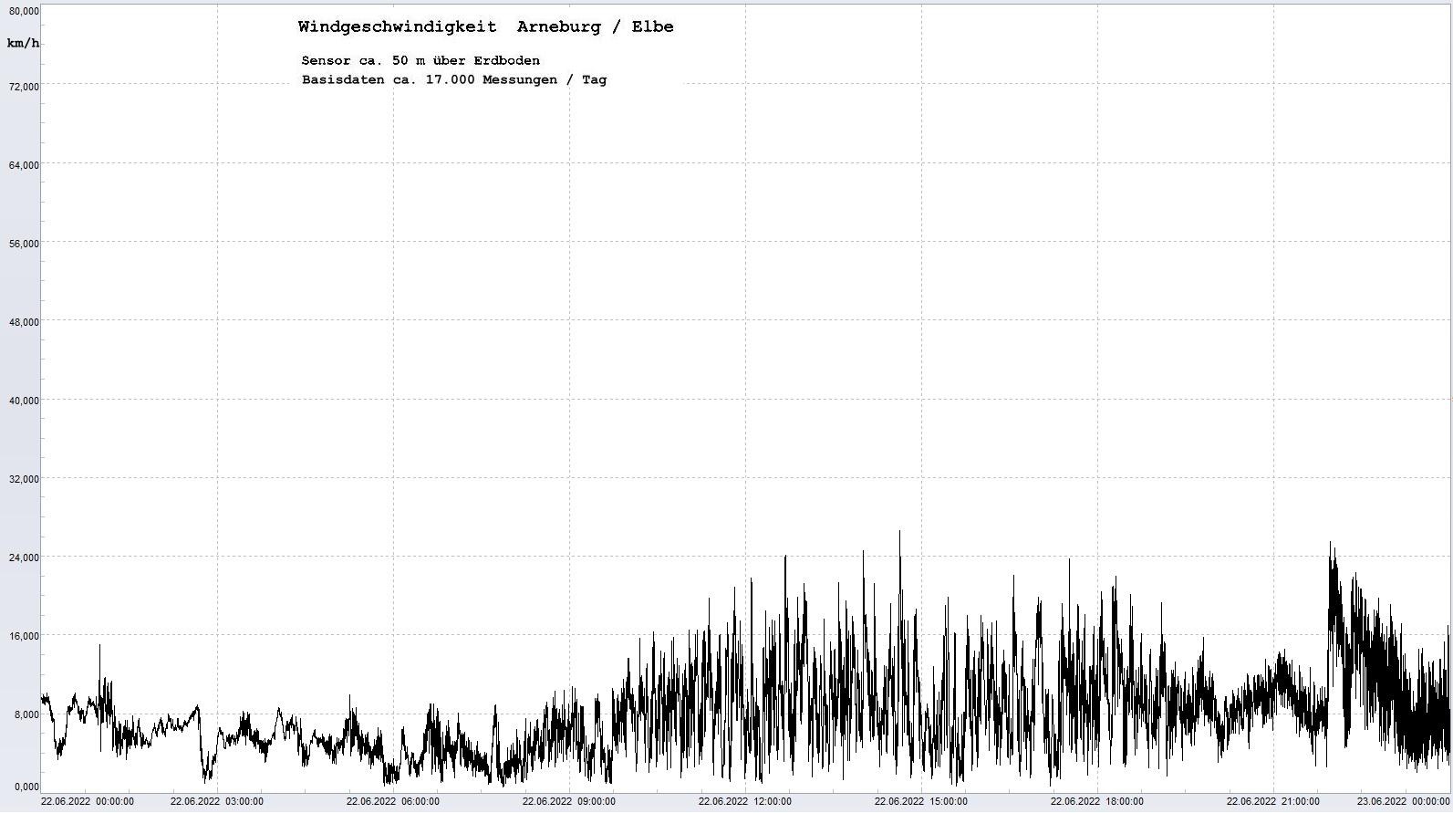The height and width of the screenshot is (813, 1453).
Task: Click the km/h unit label
Action: [x=23, y=44]
